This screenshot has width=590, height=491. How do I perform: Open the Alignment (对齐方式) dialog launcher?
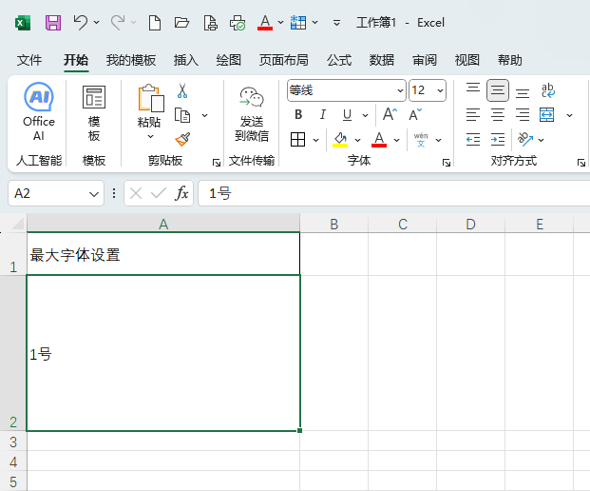pyautogui.click(x=581, y=163)
